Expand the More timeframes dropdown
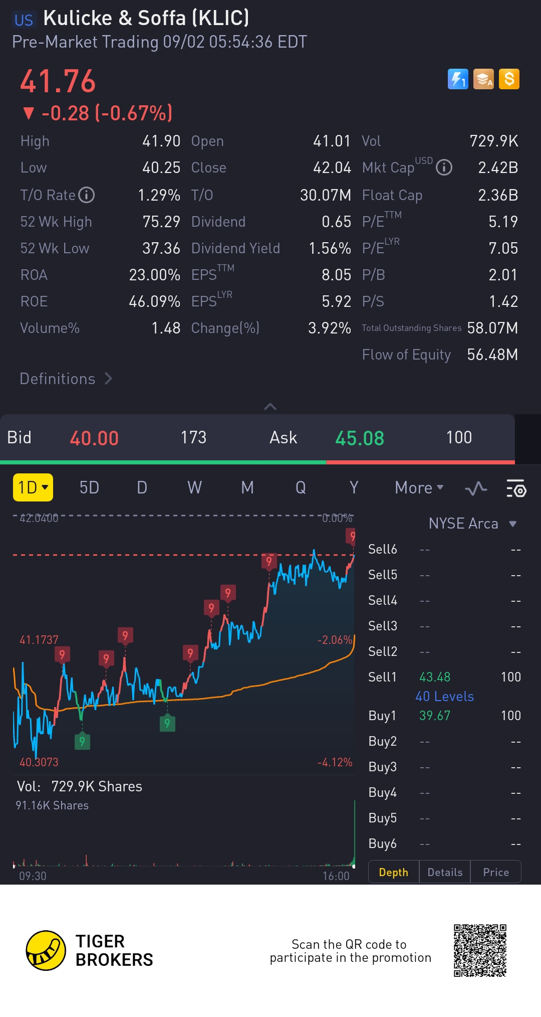 [x=419, y=487]
